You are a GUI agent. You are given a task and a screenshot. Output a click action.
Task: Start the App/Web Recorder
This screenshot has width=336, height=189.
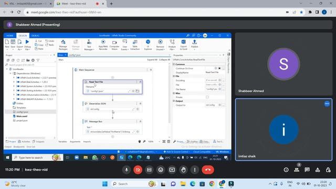103,45
